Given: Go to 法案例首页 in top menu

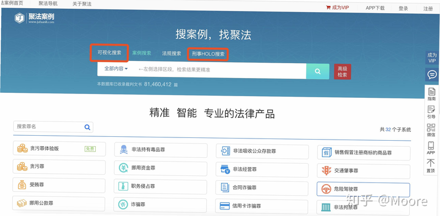Looking at the screenshot, I should [12, 3].
